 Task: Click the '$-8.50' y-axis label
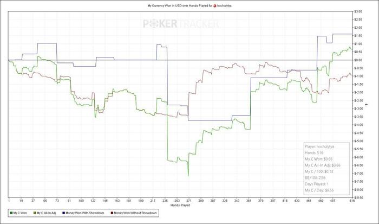(x=358, y=197)
